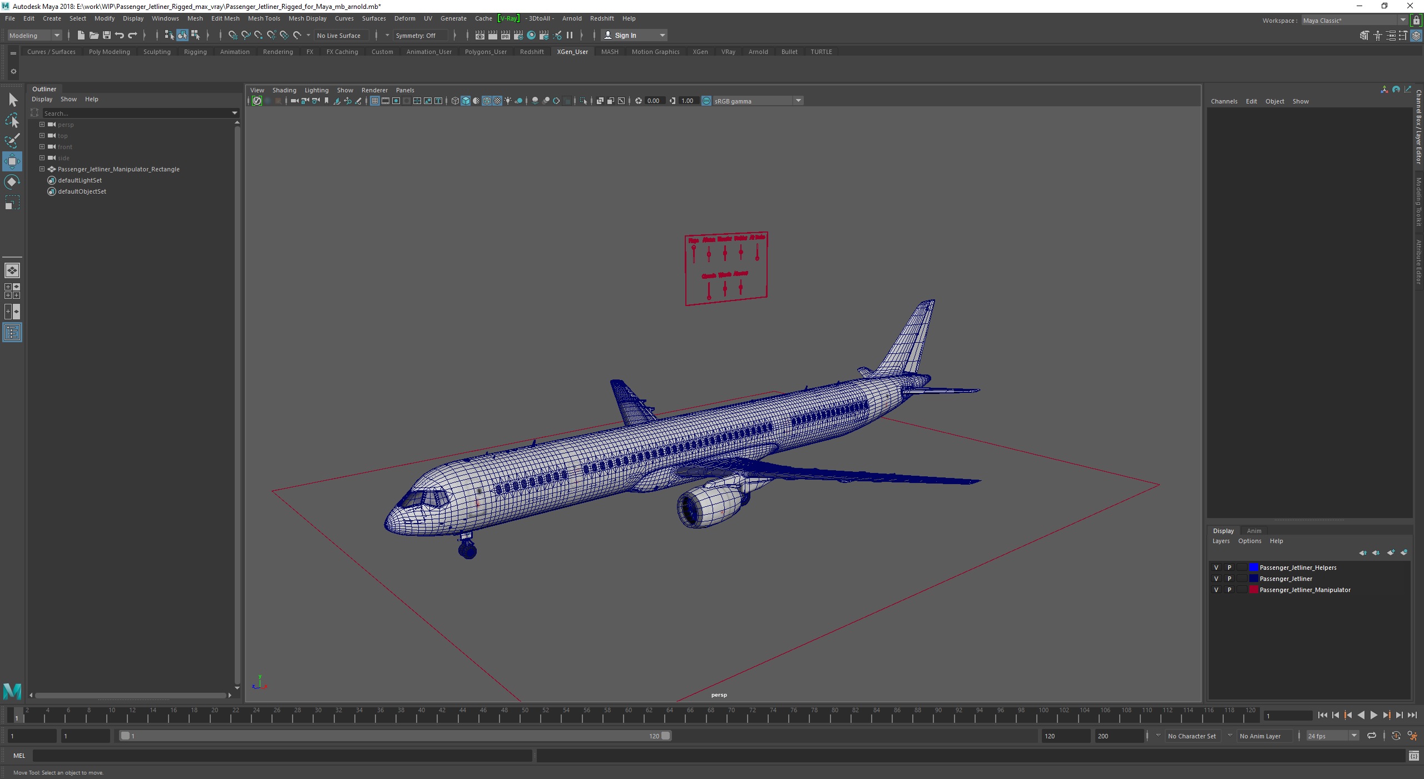This screenshot has width=1424, height=779.
Task: Open Render Settings clapperboard-gear icon
Action: 518,35
